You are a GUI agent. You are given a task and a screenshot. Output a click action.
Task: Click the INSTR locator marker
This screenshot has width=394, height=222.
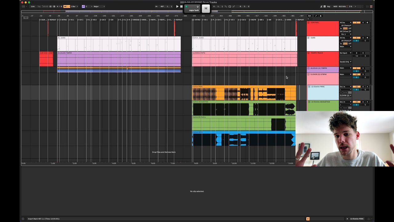pyautogui.click(x=253, y=20)
